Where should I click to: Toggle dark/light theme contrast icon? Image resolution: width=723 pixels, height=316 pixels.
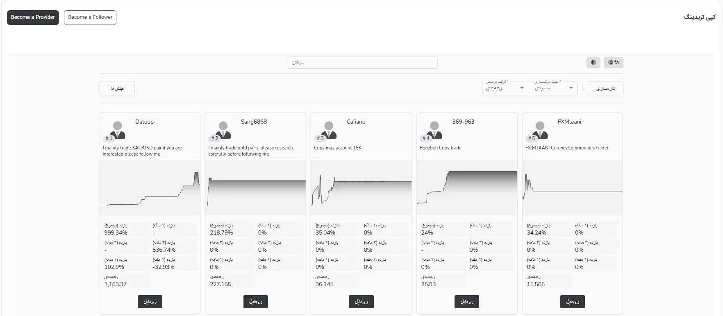point(593,63)
